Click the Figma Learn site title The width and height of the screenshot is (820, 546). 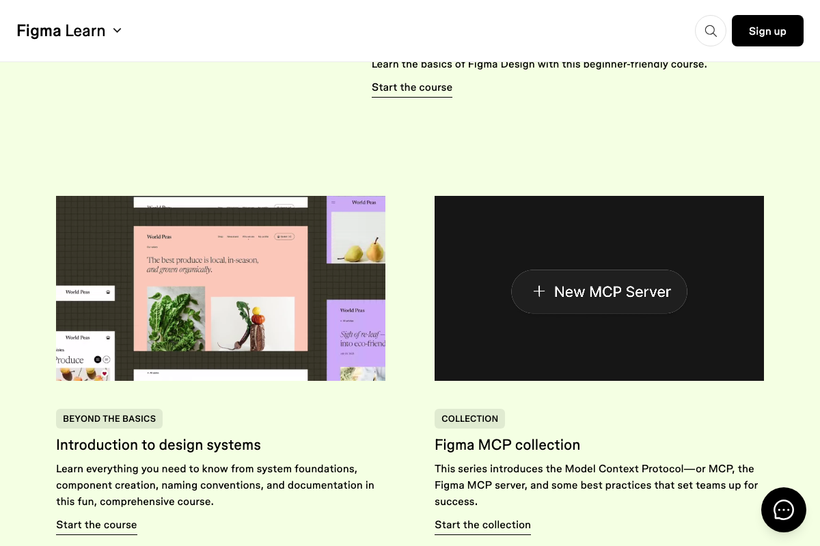tap(61, 31)
